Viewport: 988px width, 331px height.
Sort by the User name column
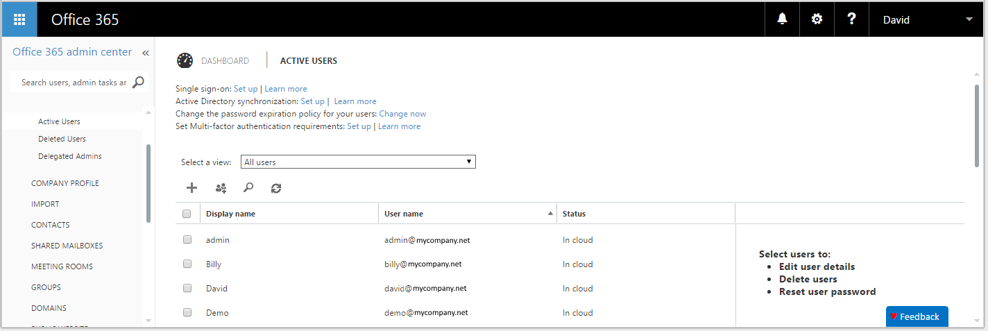[x=467, y=214]
